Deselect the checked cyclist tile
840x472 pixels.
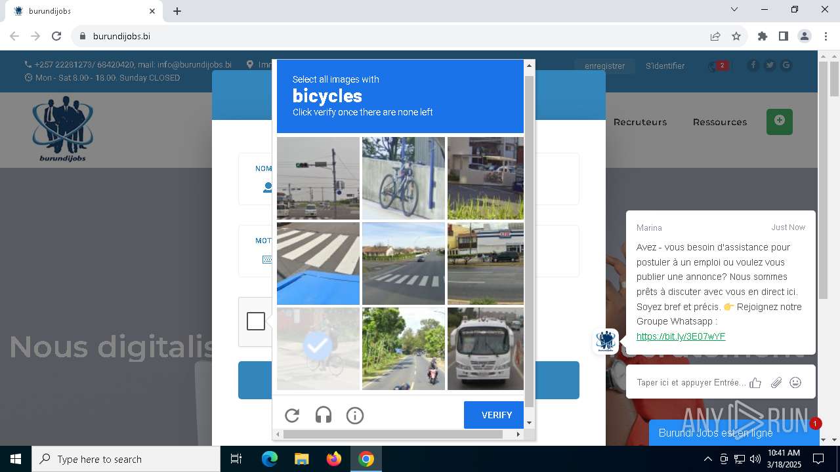click(318, 349)
